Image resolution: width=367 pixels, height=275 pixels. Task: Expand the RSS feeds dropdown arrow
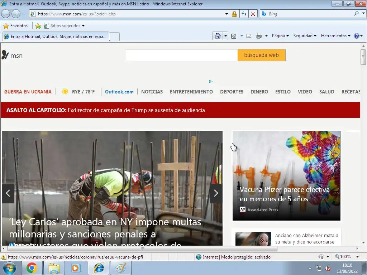[242, 36]
